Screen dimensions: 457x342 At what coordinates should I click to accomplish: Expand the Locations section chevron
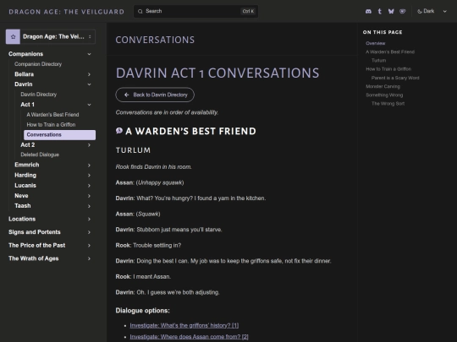pos(89,219)
